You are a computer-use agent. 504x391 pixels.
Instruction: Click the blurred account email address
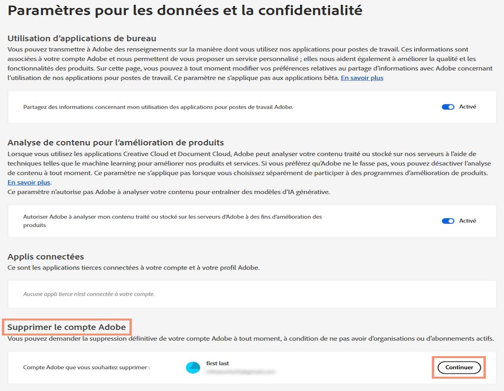241,372
